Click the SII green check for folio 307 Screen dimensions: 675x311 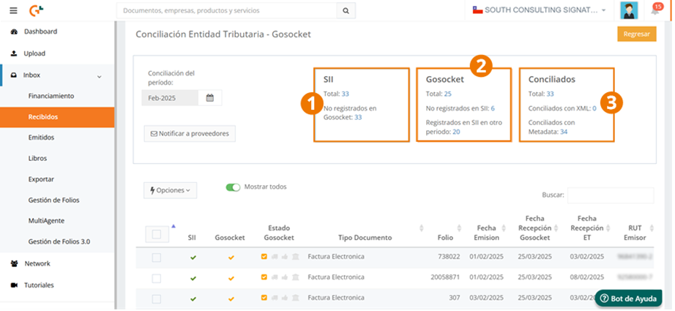coord(193,299)
